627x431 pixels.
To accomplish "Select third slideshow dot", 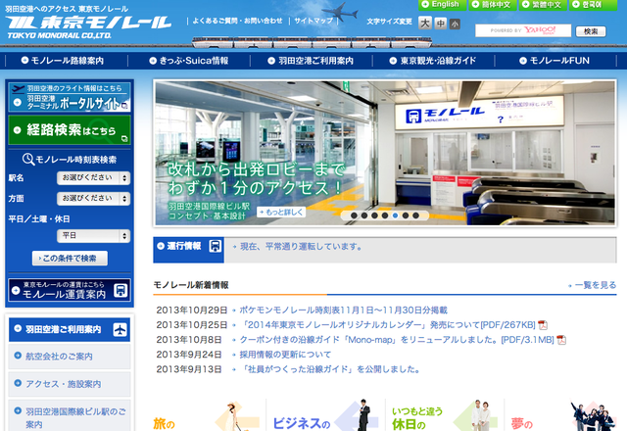I will tap(374, 215).
